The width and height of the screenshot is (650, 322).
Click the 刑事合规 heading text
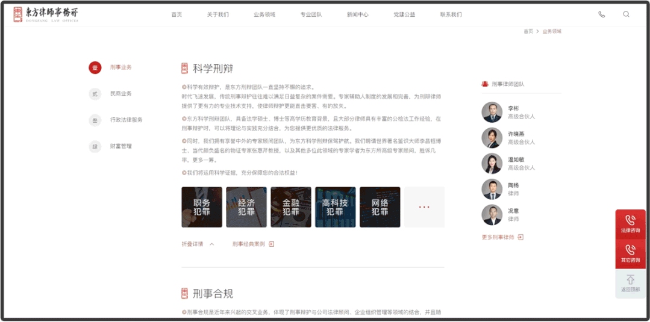click(213, 293)
